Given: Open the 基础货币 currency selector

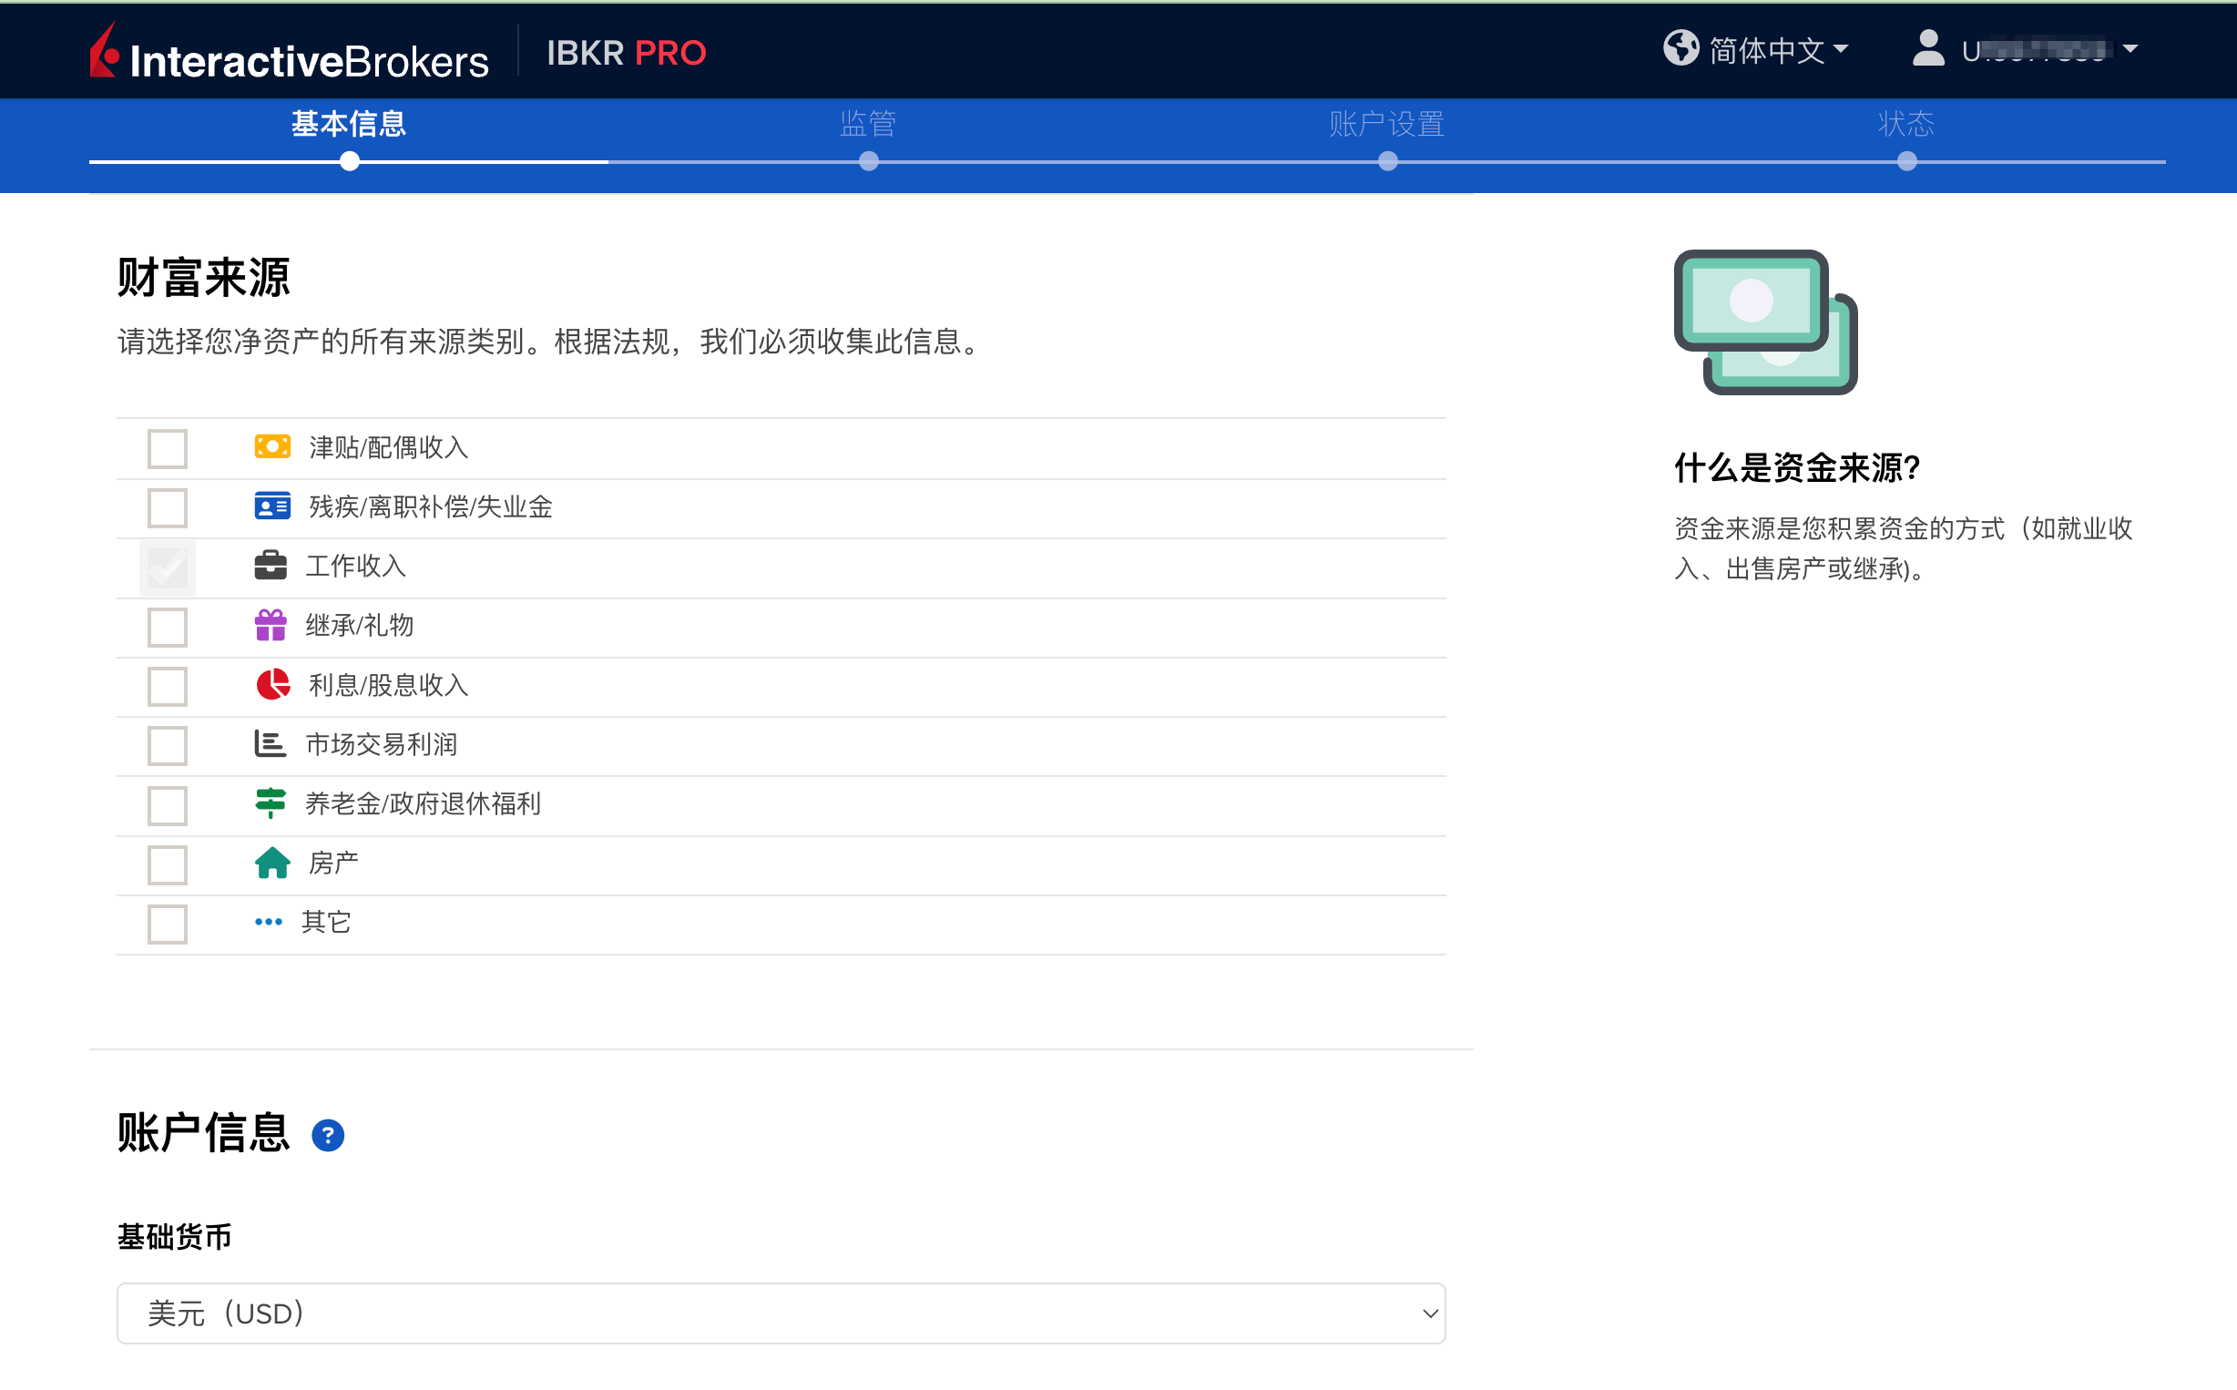Looking at the screenshot, I should pyautogui.click(x=780, y=1313).
